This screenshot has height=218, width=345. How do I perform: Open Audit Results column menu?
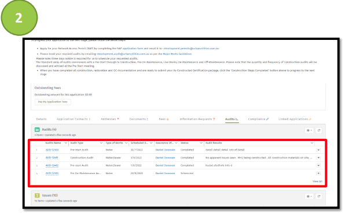(312, 143)
